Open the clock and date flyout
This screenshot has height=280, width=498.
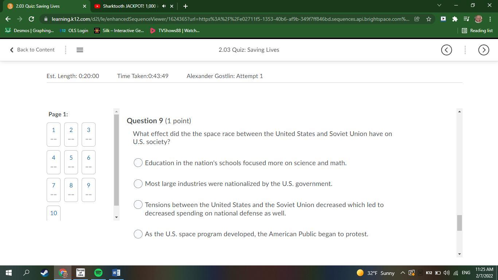point(484,273)
